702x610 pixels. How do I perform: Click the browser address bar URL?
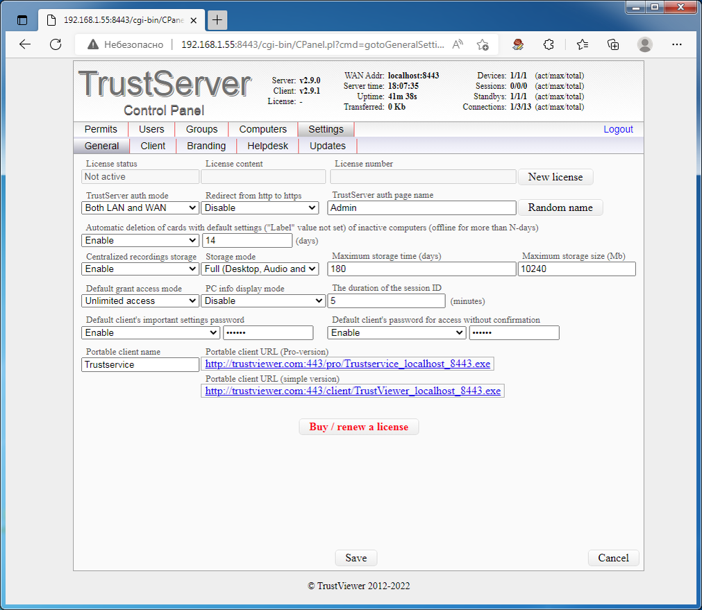[312, 44]
